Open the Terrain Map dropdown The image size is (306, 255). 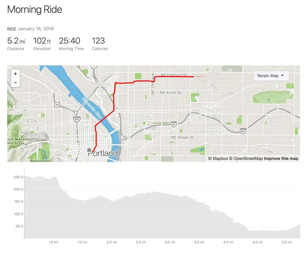[x=271, y=76]
